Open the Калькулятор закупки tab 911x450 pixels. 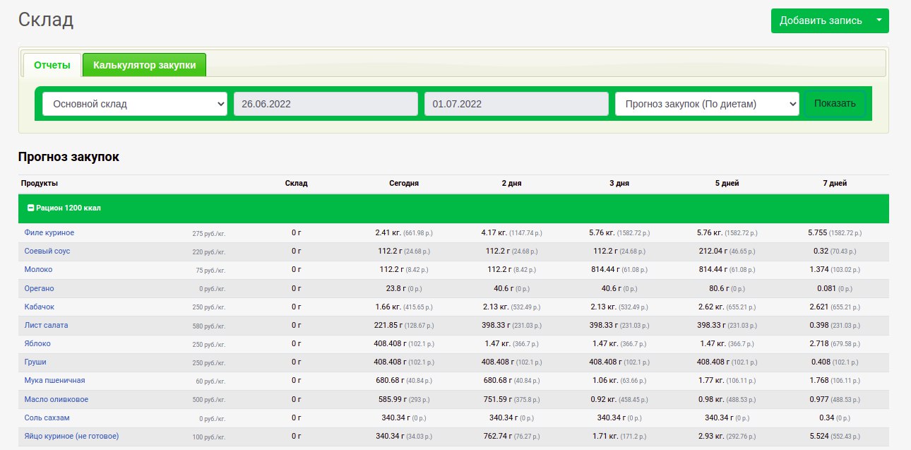(x=144, y=65)
